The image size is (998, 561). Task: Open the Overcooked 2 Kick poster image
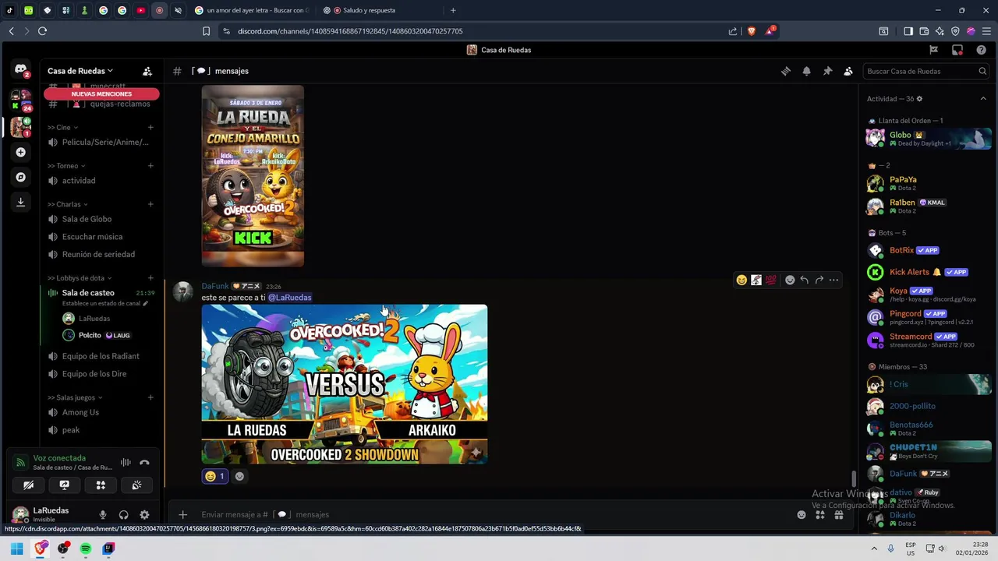tap(253, 176)
